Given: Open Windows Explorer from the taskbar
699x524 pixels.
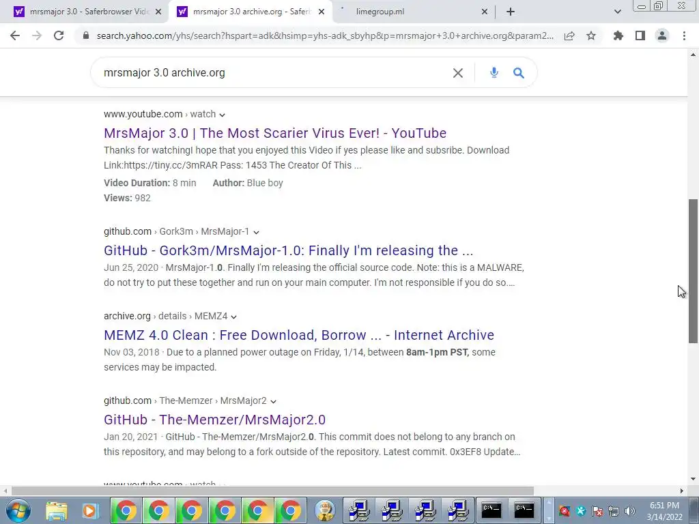Looking at the screenshot, I should 57,510.
